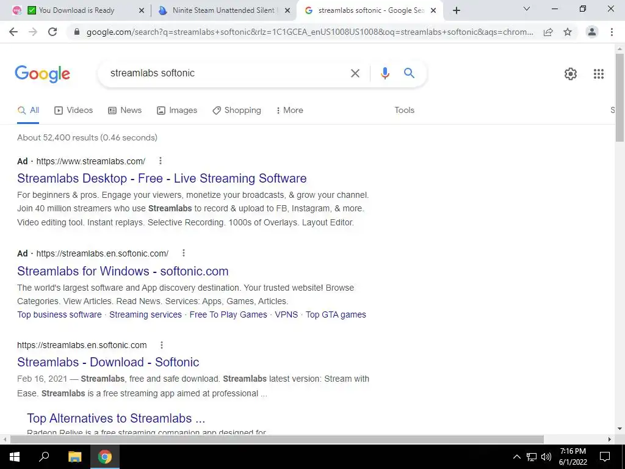Screen dimensions: 625x469
Task: Start voice search with the microphone
Action: pyautogui.click(x=385, y=73)
